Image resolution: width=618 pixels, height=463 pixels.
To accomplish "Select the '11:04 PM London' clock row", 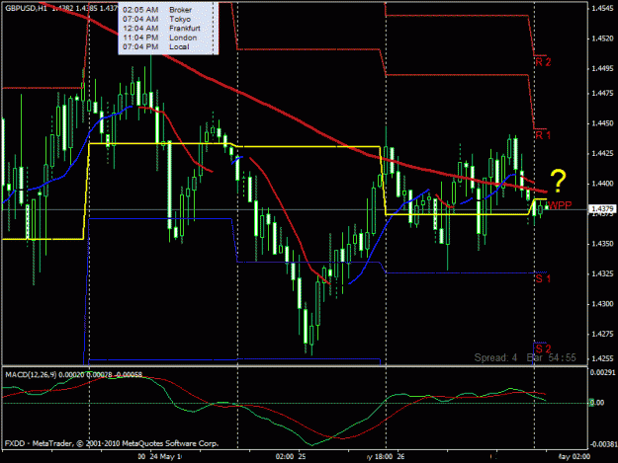I will pyautogui.click(x=159, y=38).
